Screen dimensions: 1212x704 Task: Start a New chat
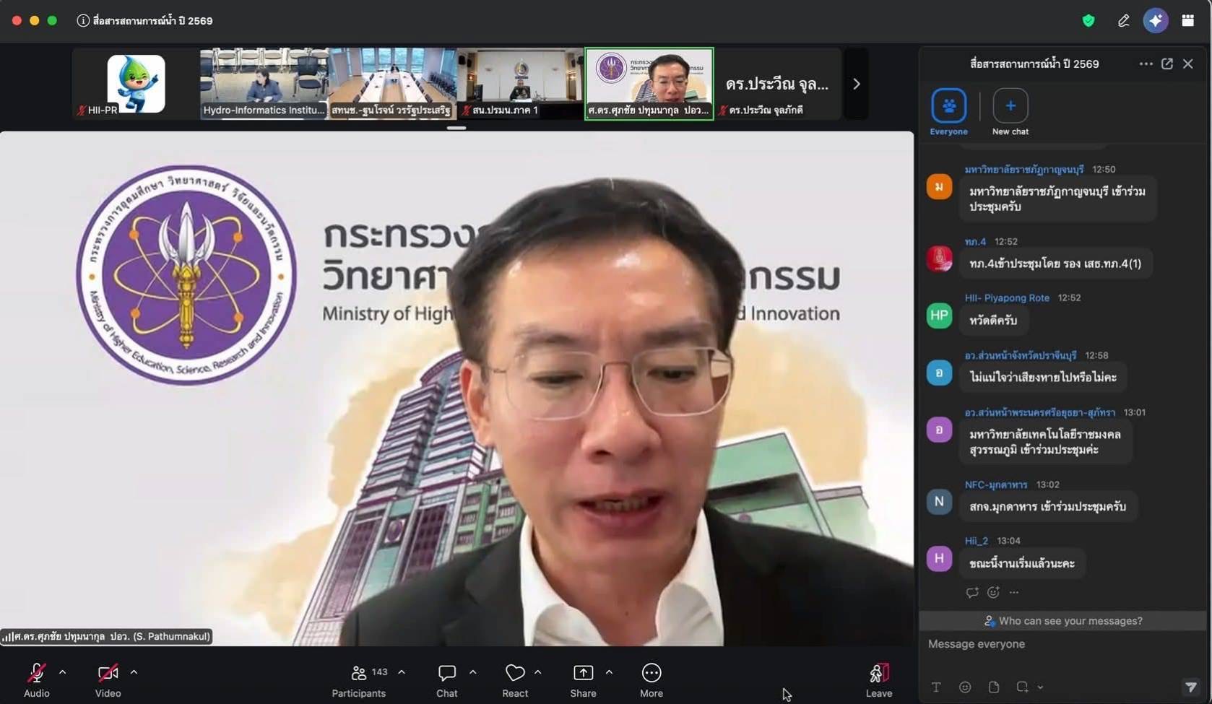(x=1010, y=112)
